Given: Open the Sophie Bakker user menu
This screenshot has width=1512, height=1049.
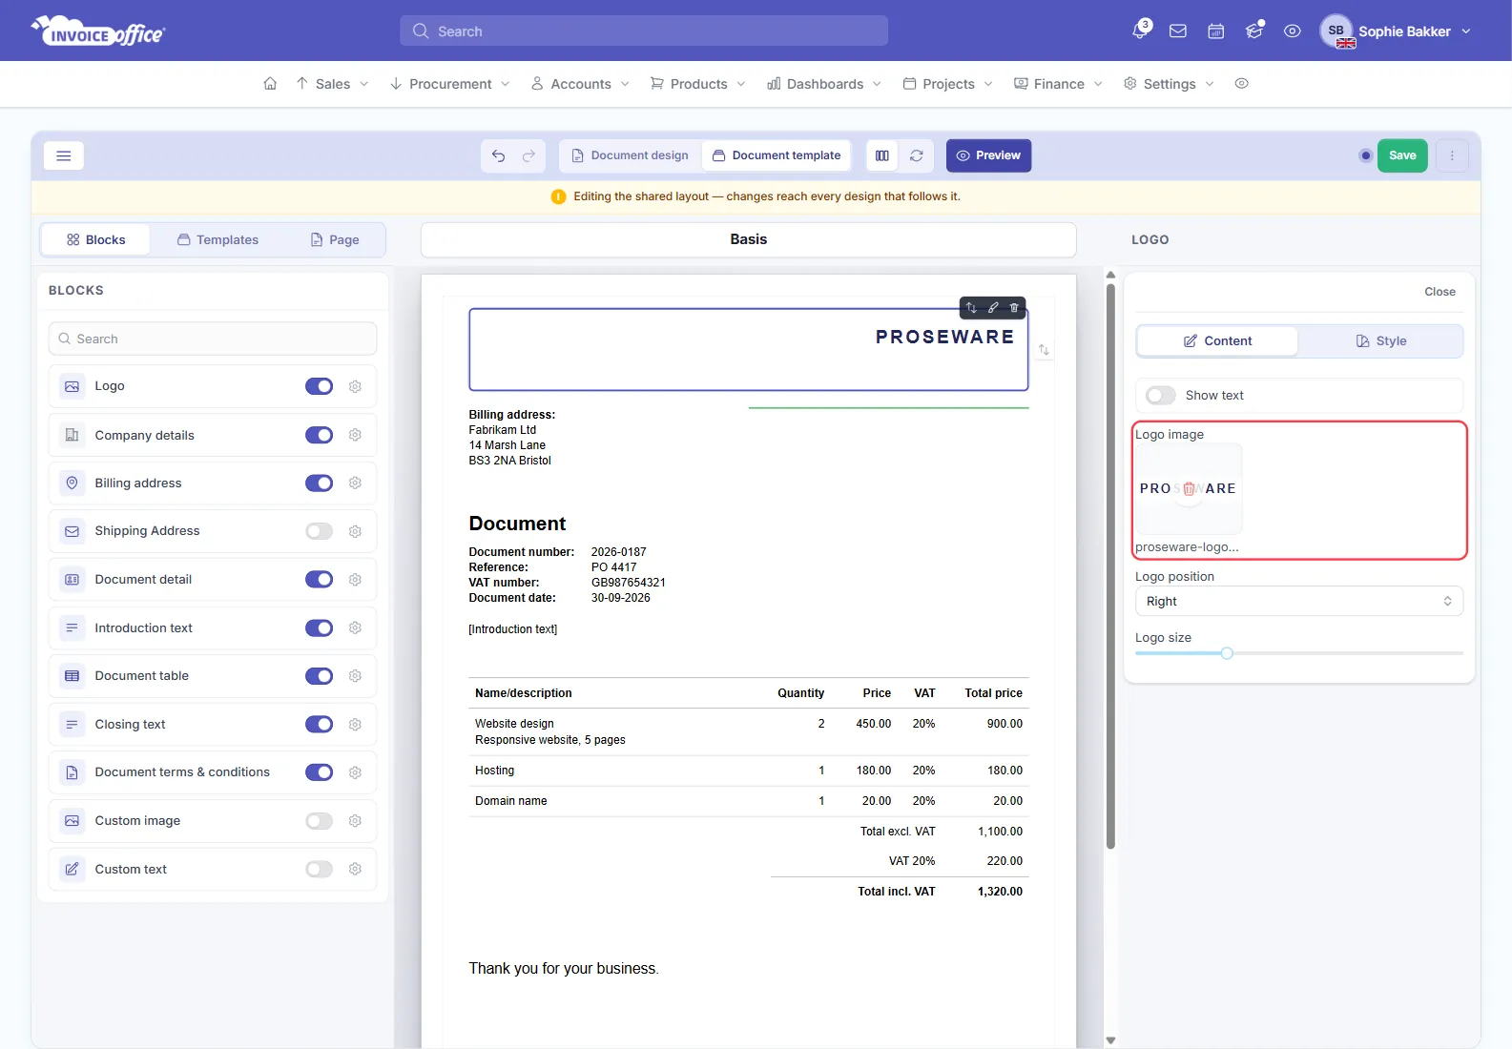Looking at the screenshot, I should (x=1396, y=31).
